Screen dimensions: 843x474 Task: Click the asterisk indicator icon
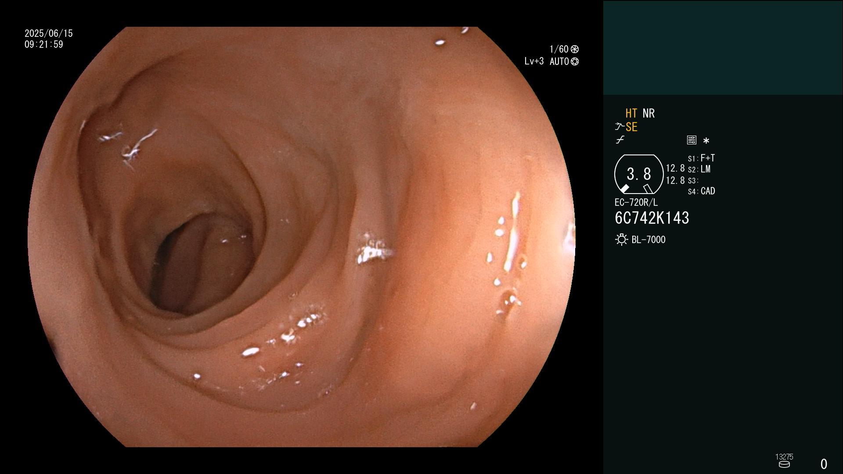(x=706, y=140)
